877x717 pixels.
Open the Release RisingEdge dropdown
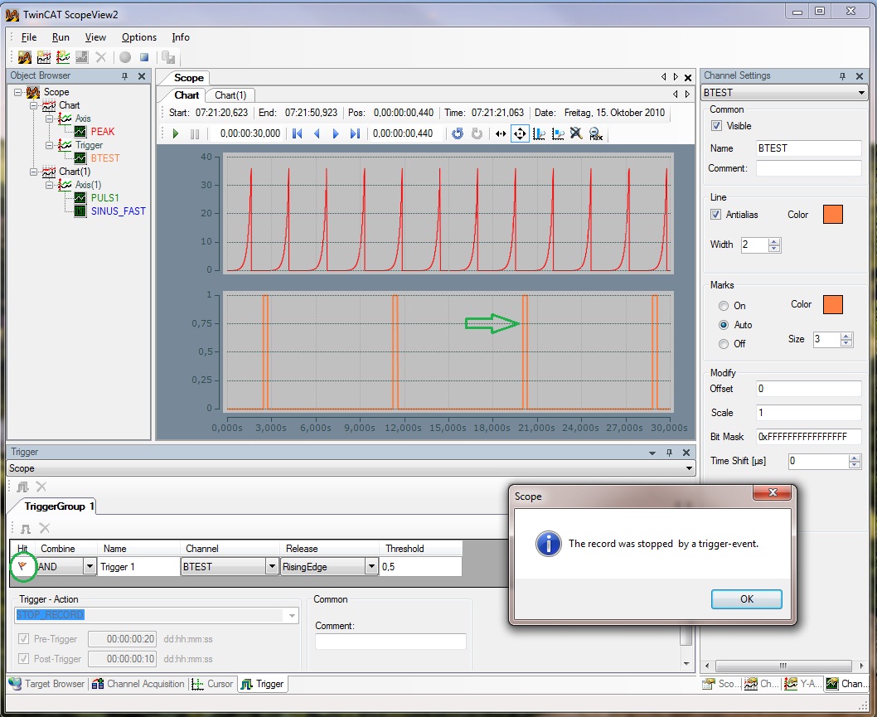click(x=370, y=567)
